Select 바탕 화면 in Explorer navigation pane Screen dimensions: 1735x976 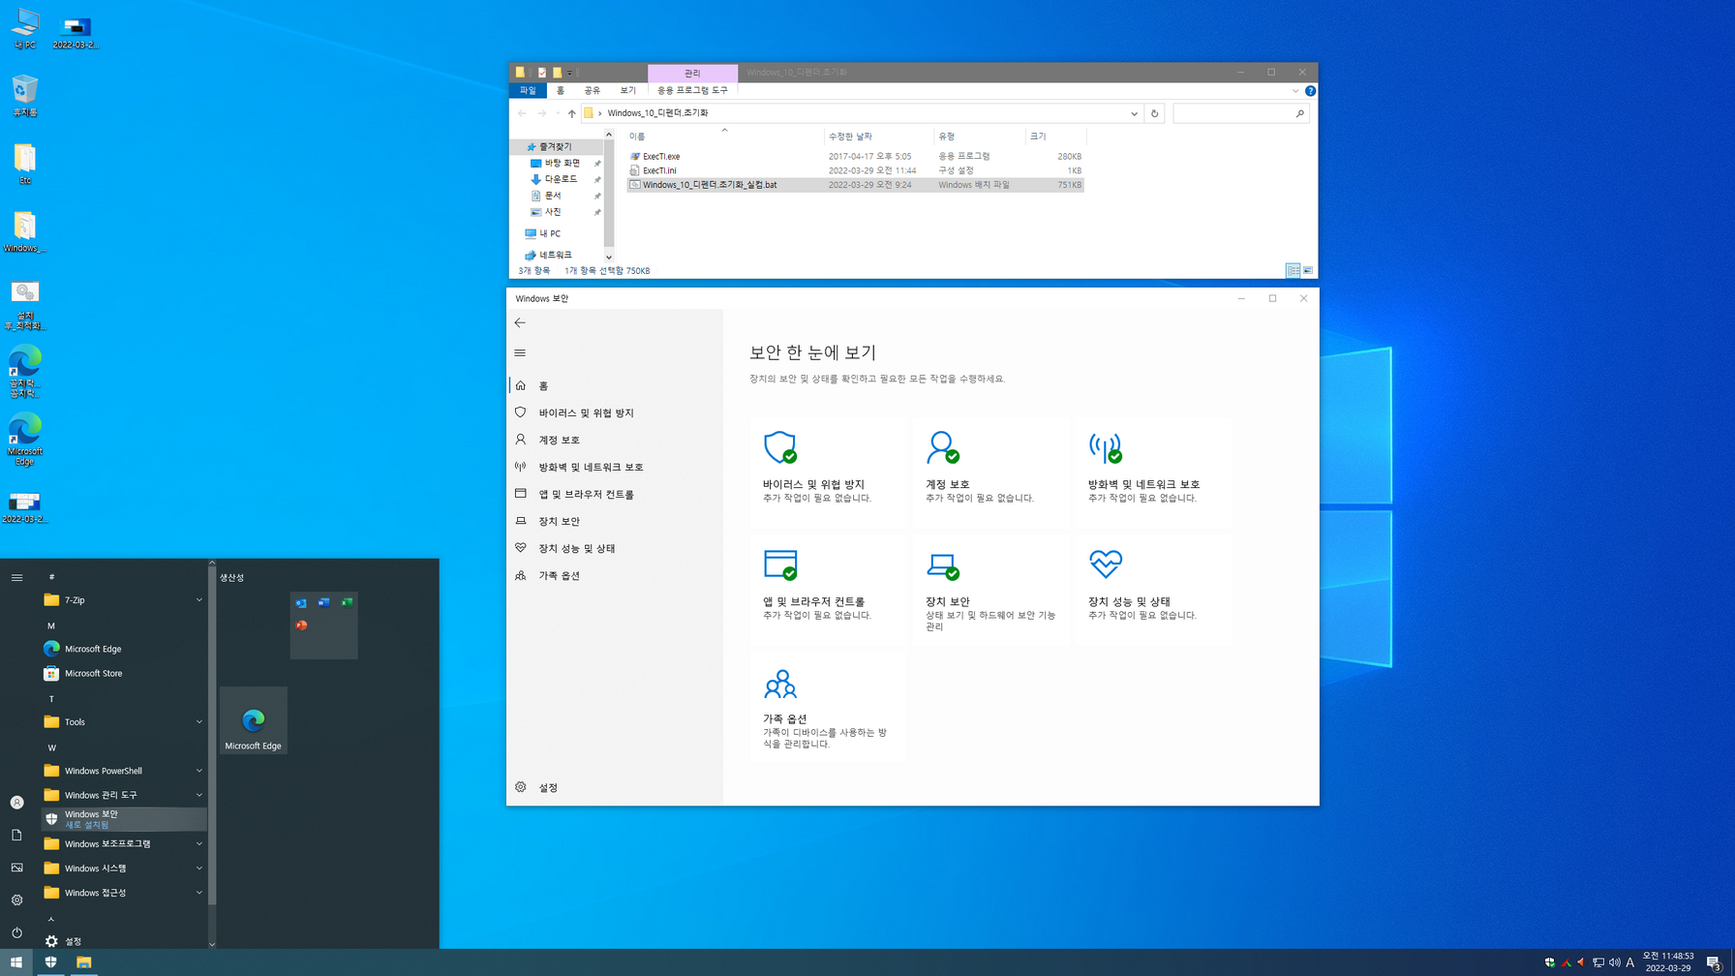[562, 163]
